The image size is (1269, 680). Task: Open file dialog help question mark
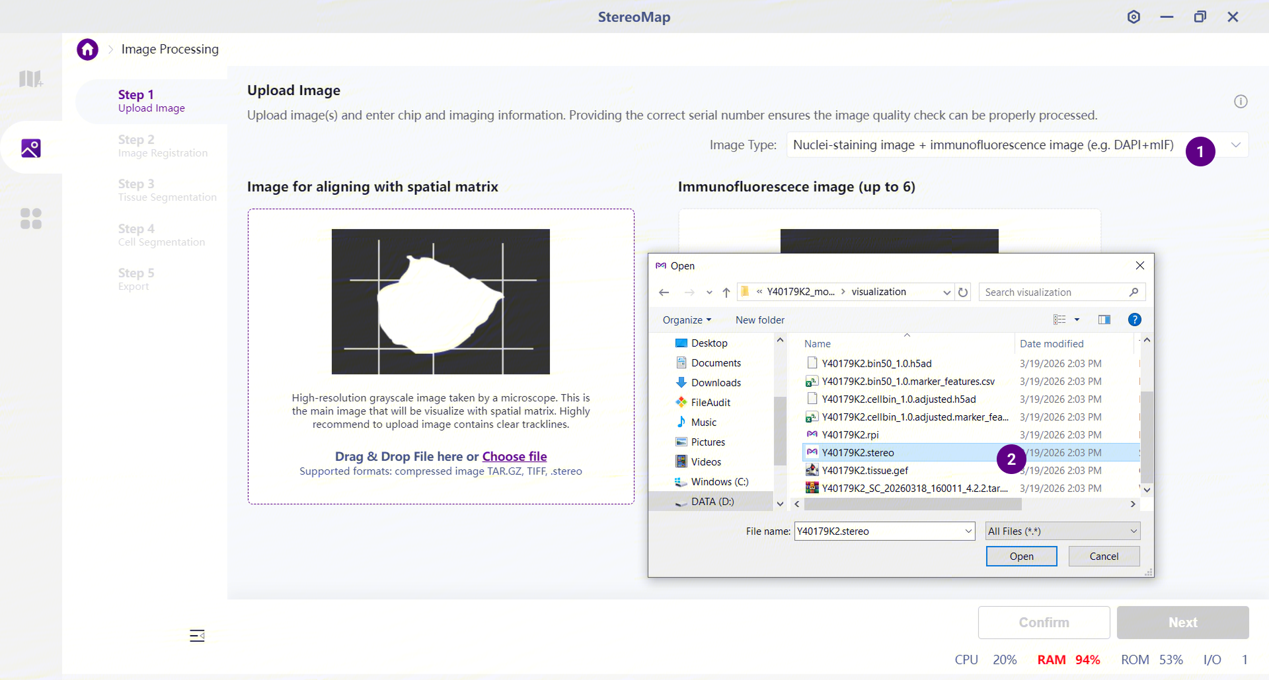[x=1134, y=320]
